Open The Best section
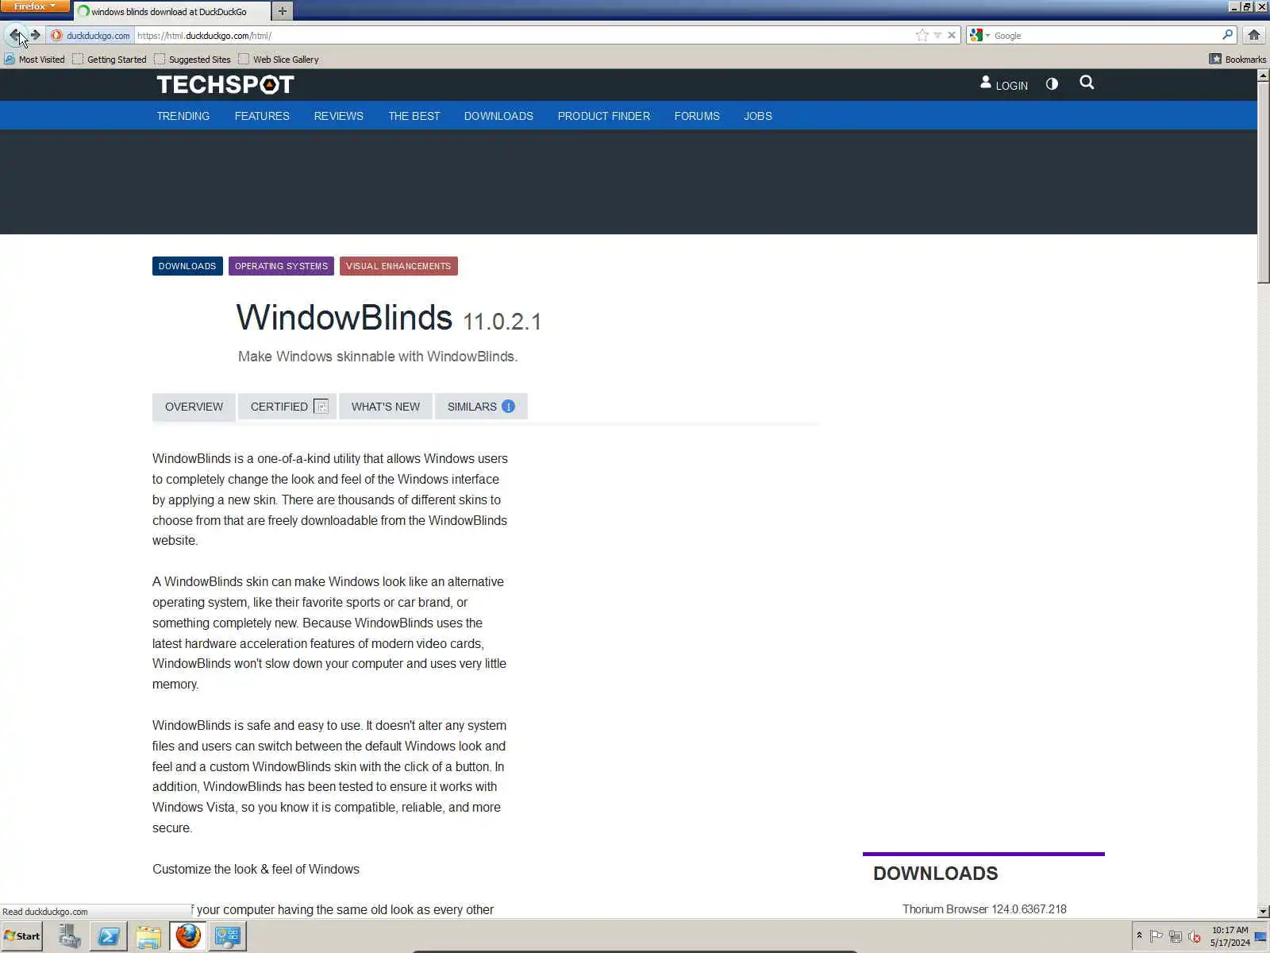 (414, 116)
